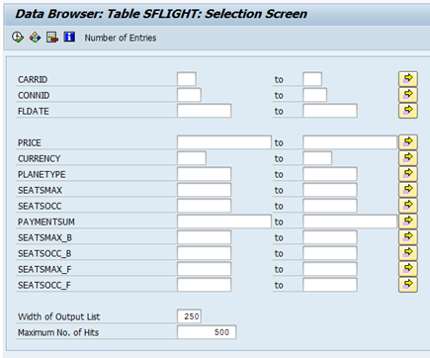Click the FLDATE from-date input field
Image resolution: width=430 pixels, height=358 pixels.
pos(204,111)
